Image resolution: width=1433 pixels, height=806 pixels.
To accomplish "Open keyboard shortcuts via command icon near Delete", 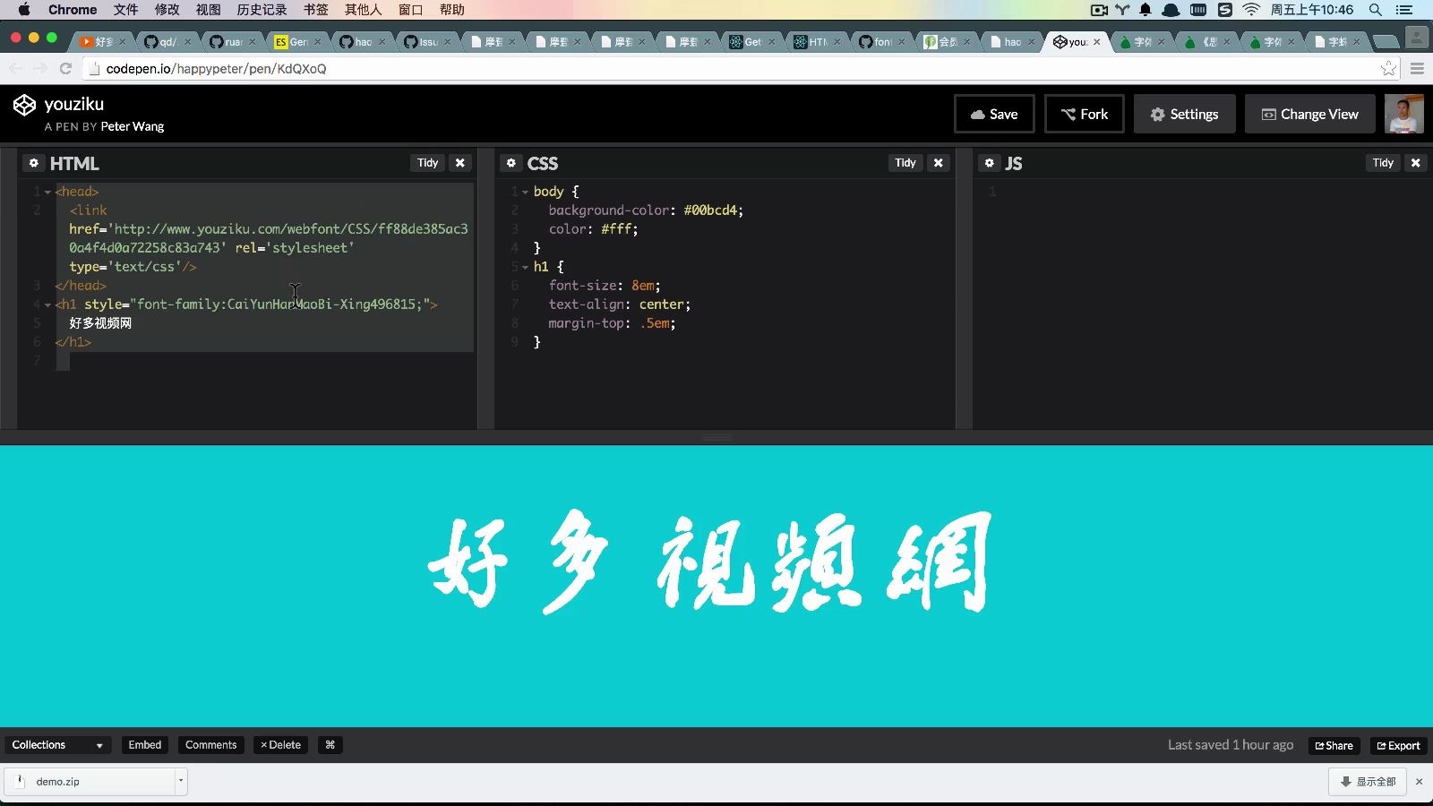I will pyautogui.click(x=329, y=744).
